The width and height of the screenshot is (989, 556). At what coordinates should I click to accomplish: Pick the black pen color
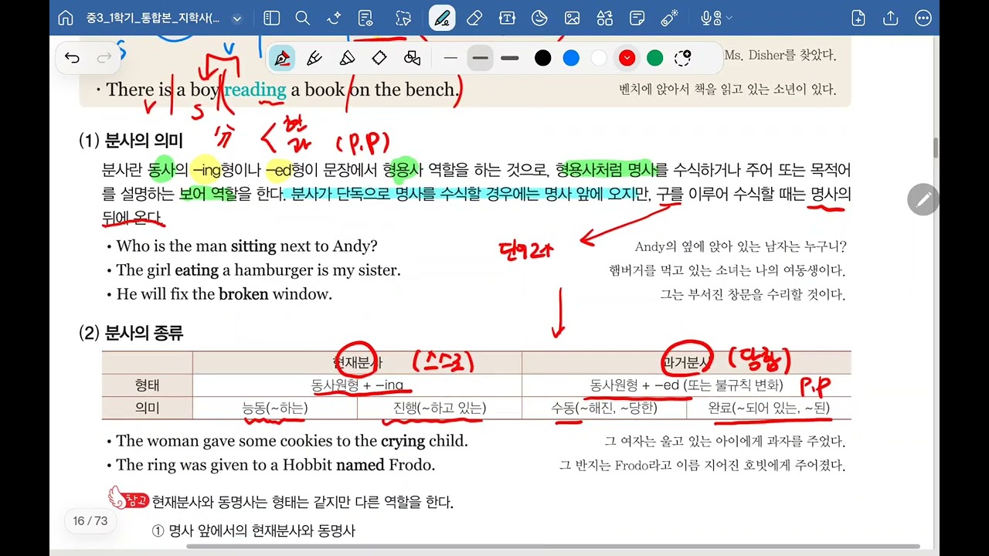543,58
